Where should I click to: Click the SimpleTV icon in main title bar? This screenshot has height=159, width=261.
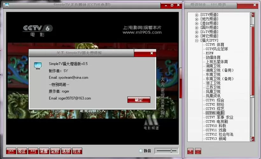pos(7,5)
